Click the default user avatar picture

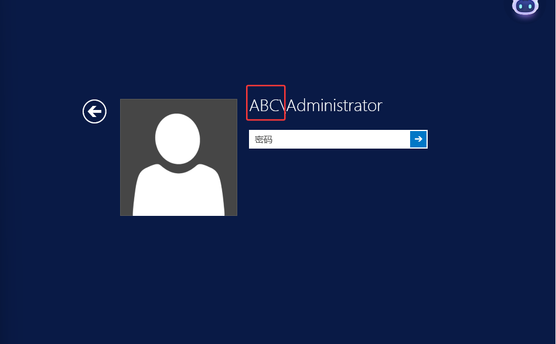[x=179, y=157]
